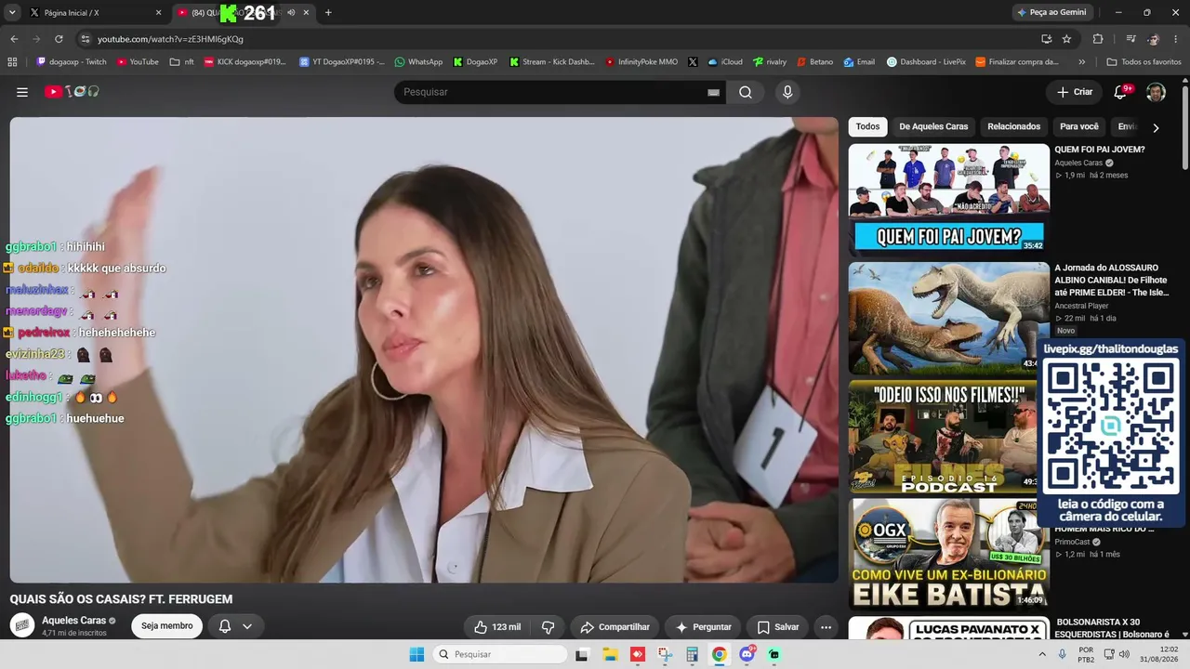Close the Página Inicial / X tab
This screenshot has width=1190, height=669.
[x=158, y=12]
